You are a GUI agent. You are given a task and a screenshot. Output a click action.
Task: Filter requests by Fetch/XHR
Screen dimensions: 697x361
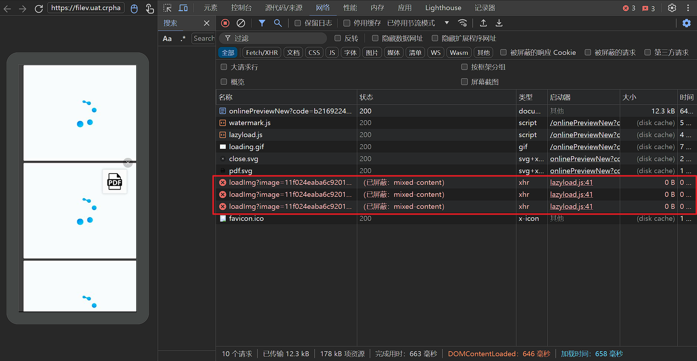pos(262,53)
